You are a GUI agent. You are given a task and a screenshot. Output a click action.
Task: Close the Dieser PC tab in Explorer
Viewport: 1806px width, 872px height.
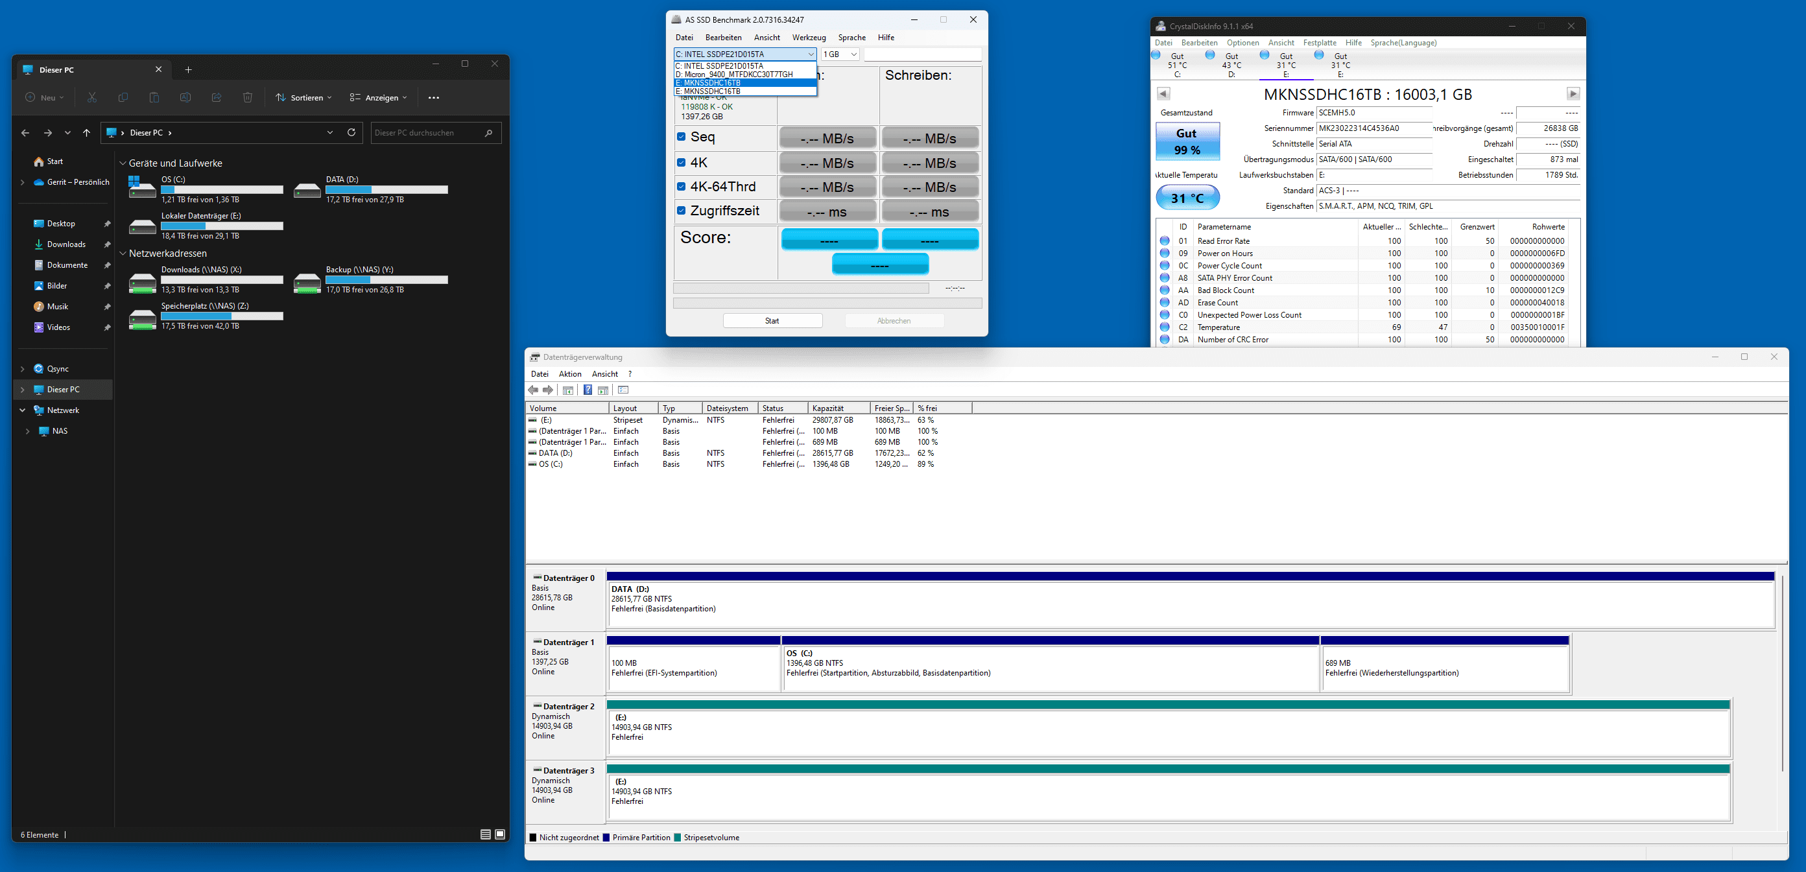pyautogui.click(x=158, y=69)
